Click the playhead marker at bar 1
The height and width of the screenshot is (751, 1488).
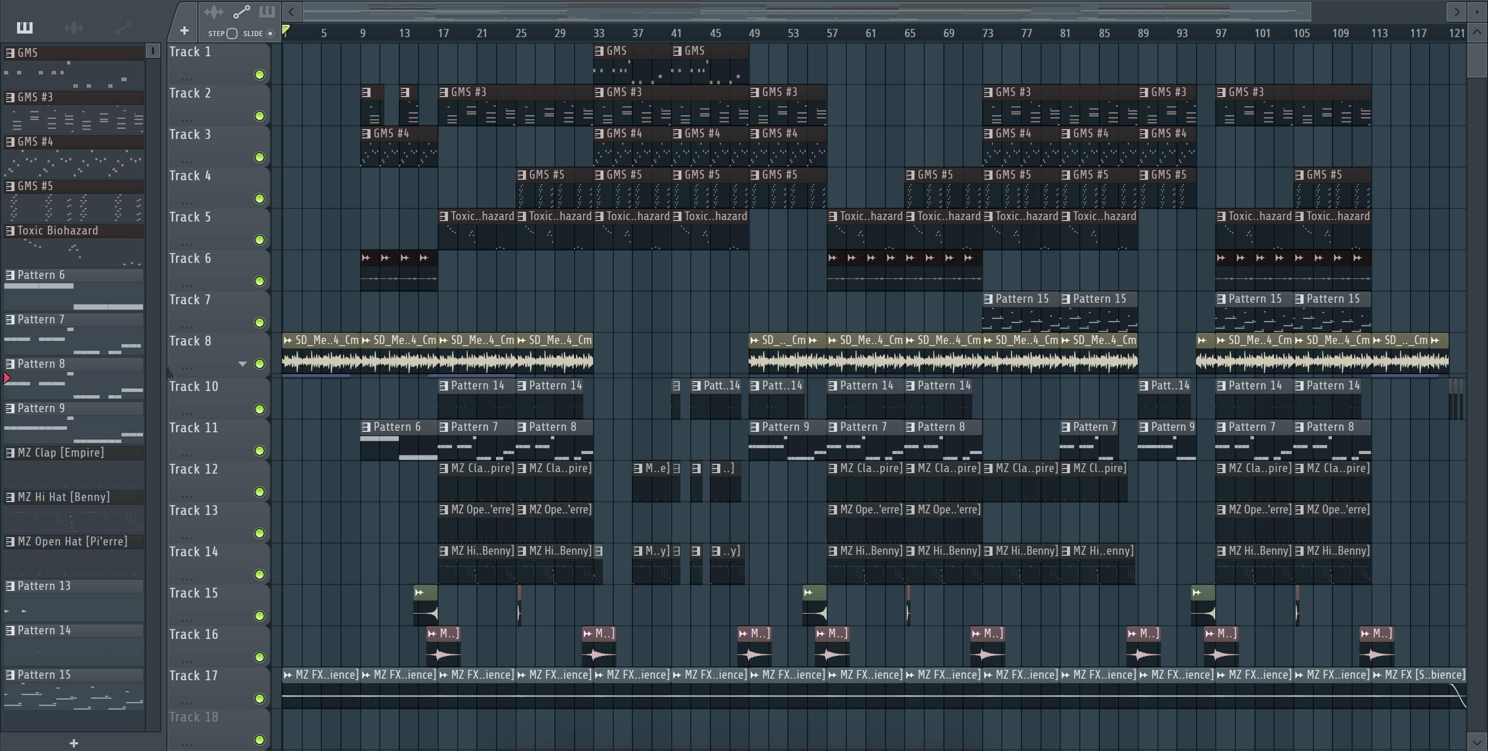pos(286,30)
